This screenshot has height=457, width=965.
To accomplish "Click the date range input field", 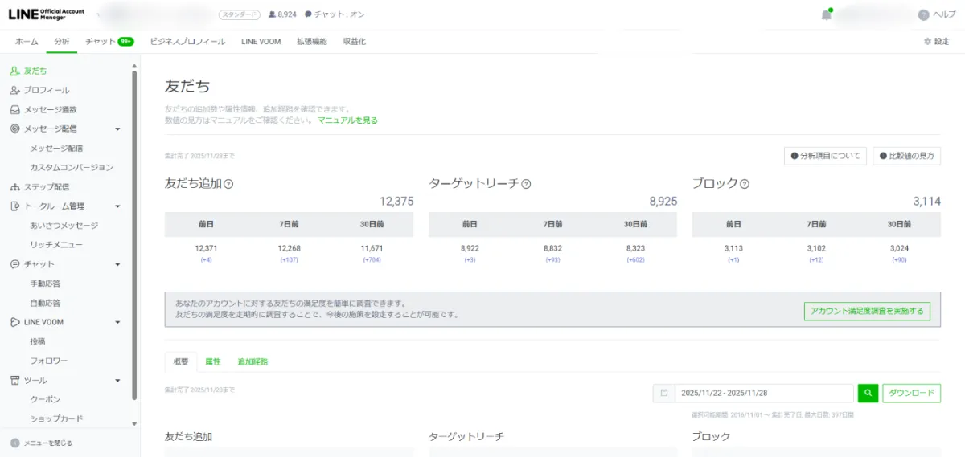I will (764, 393).
